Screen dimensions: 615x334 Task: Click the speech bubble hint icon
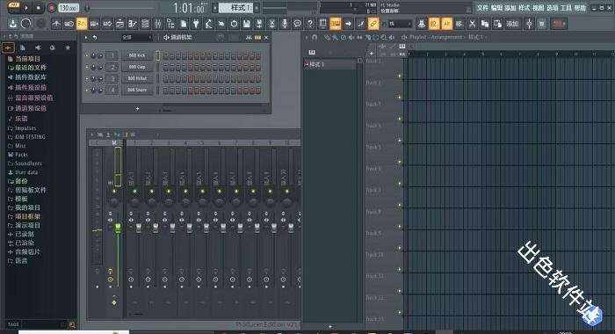pyautogui.click(x=298, y=24)
